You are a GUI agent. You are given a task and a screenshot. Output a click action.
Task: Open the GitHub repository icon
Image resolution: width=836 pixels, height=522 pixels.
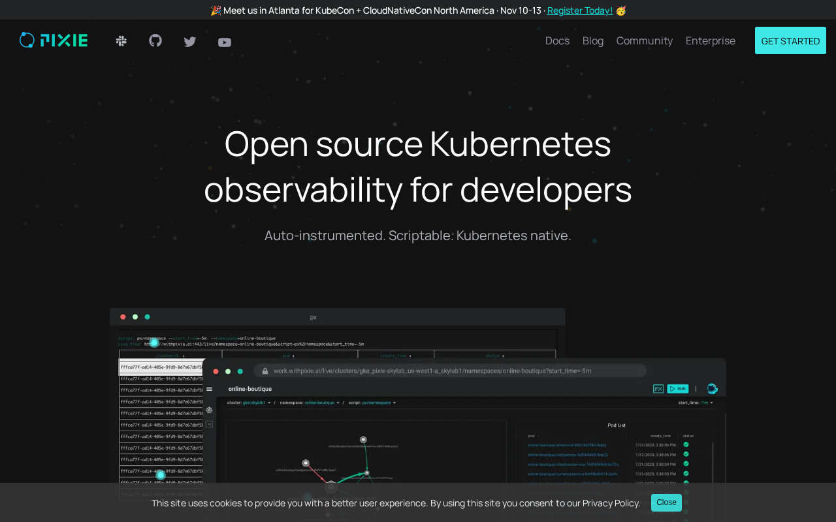155,41
